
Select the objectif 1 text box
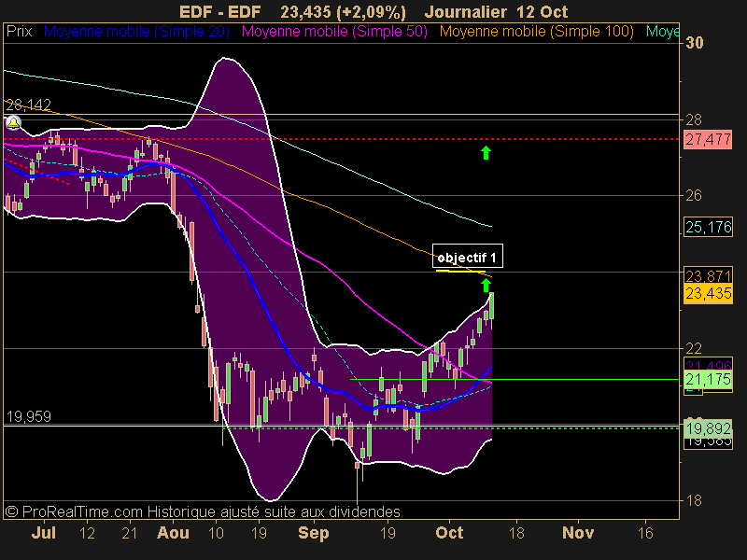(468, 256)
